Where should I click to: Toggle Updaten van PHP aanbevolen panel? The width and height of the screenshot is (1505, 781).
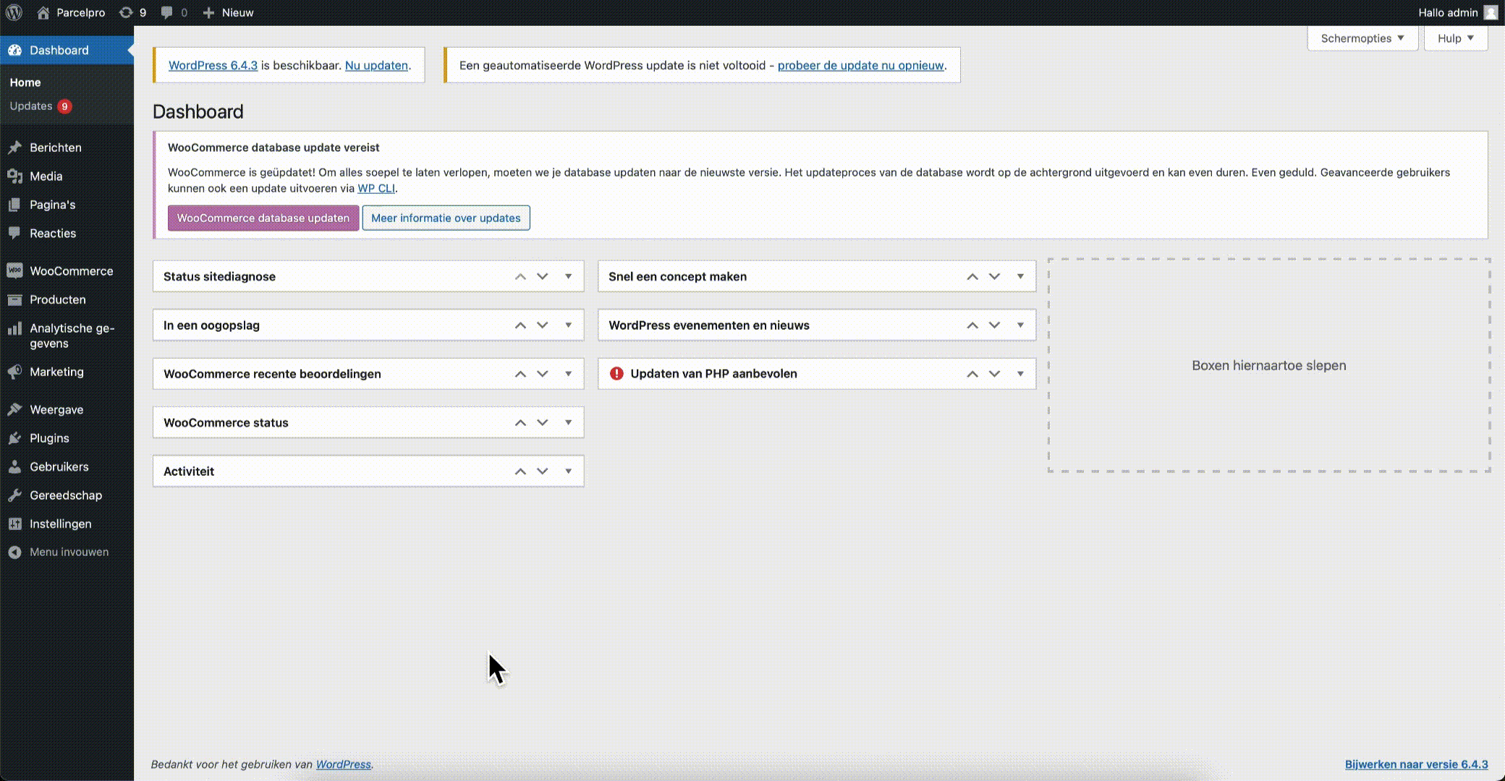click(x=1020, y=374)
